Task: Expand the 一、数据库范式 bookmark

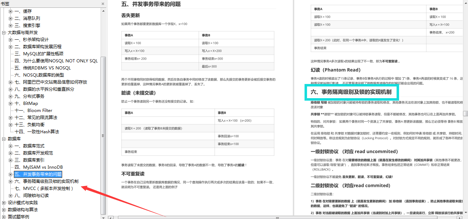Action: coord(11,146)
